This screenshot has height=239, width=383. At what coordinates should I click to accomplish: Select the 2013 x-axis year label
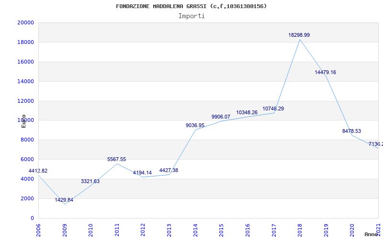[x=169, y=230]
